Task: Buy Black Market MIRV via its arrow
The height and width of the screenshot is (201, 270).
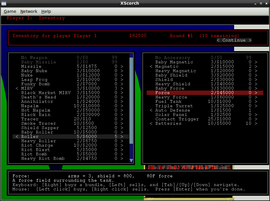Action: tap(122, 93)
